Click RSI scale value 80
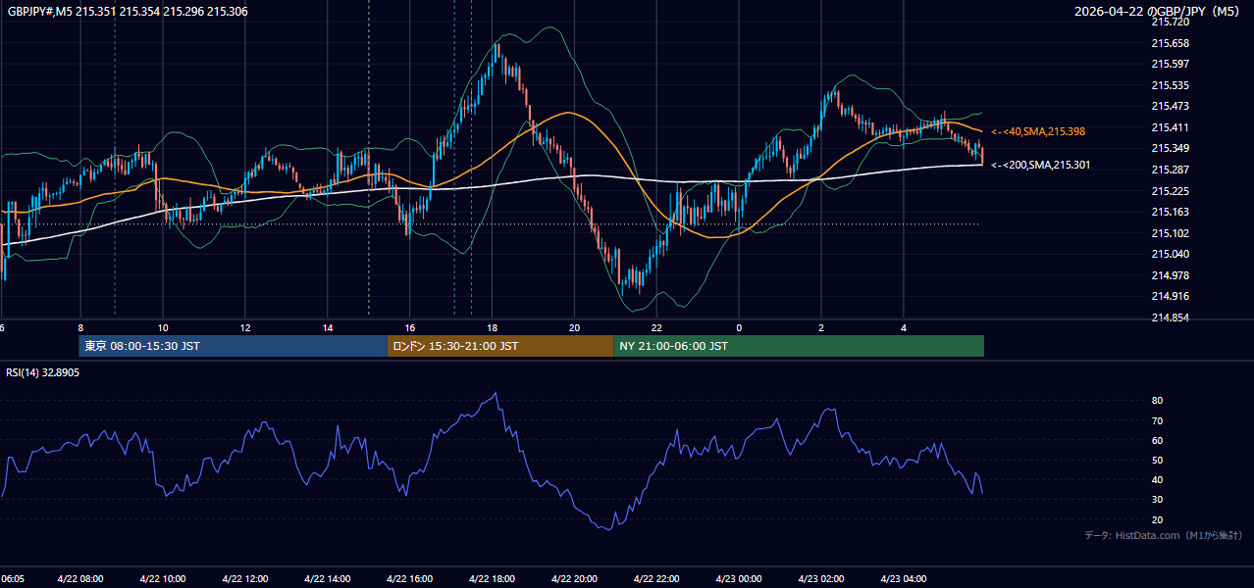Image resolution: width=1254 pixels, height=588 pixels. click(1157, 401)
